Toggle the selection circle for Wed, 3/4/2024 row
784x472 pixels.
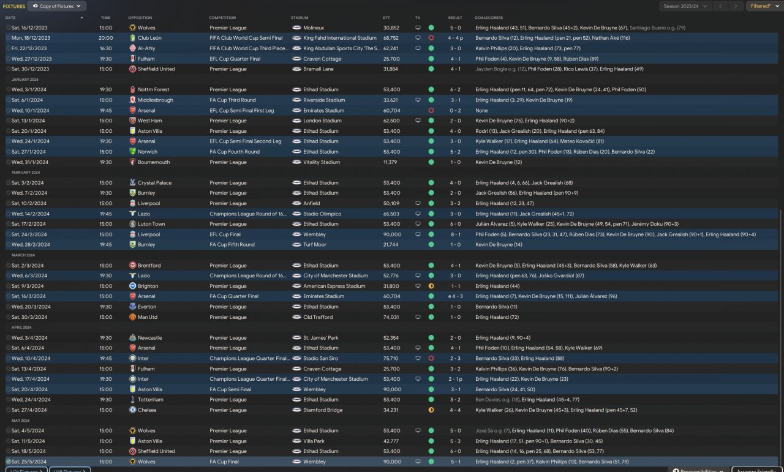(x=8, y=338)
